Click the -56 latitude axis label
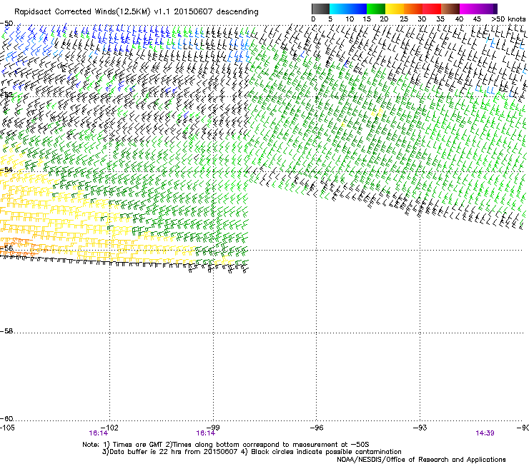 pos(6,248)
